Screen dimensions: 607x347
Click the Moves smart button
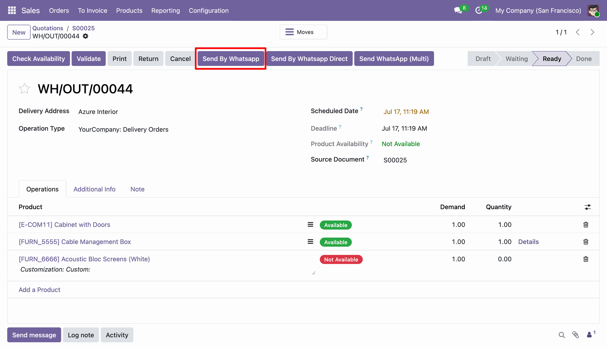click(303, 32)
